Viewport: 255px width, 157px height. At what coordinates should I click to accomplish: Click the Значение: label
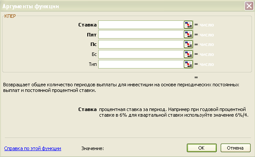tap(93, 148)
